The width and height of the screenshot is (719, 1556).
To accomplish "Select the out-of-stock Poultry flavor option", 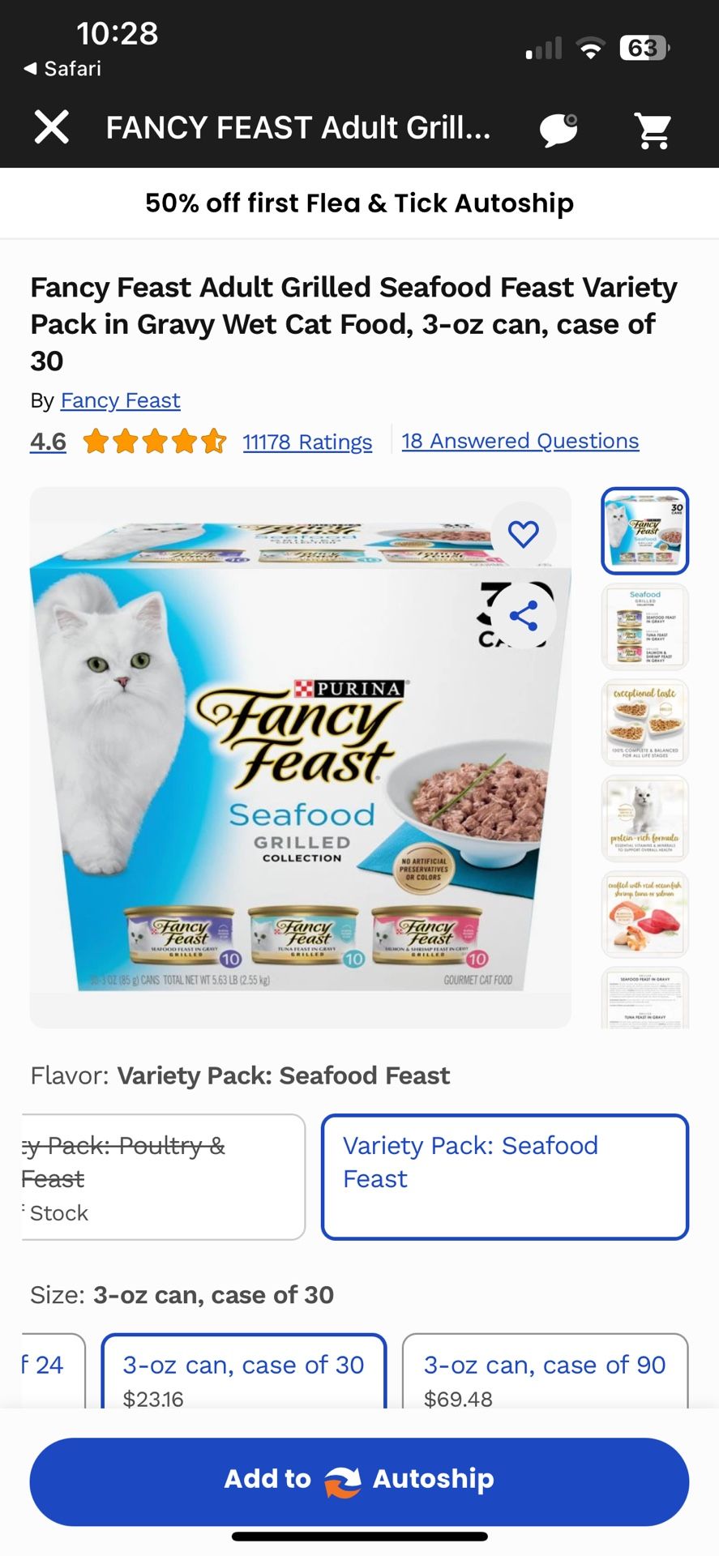I will [x=160, y=1177].
